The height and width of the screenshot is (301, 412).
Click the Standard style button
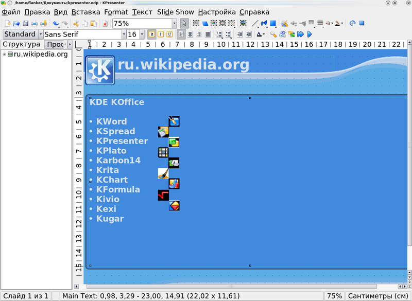[20, 34]
